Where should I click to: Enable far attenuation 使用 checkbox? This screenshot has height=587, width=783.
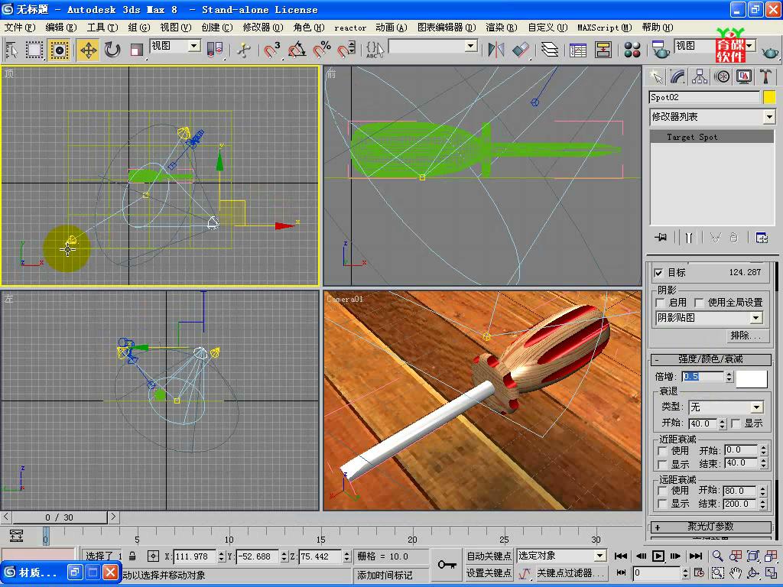(663, 491)
